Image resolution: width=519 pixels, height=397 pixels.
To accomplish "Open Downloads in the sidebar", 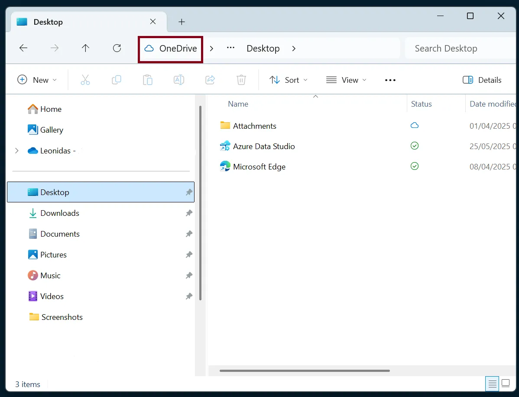I will point(54,213).
